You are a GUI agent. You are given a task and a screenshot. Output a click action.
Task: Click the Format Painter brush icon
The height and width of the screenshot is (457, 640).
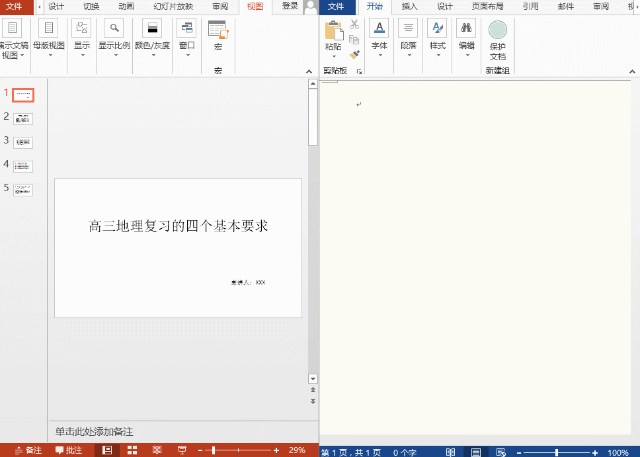(x=354, y=54)
